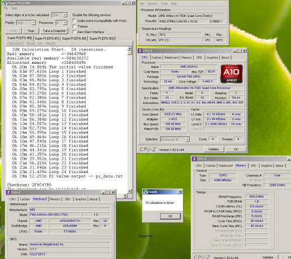291x259 pixels.
Task: Click the Tj. Max temperature field
Action: [180, 35]
